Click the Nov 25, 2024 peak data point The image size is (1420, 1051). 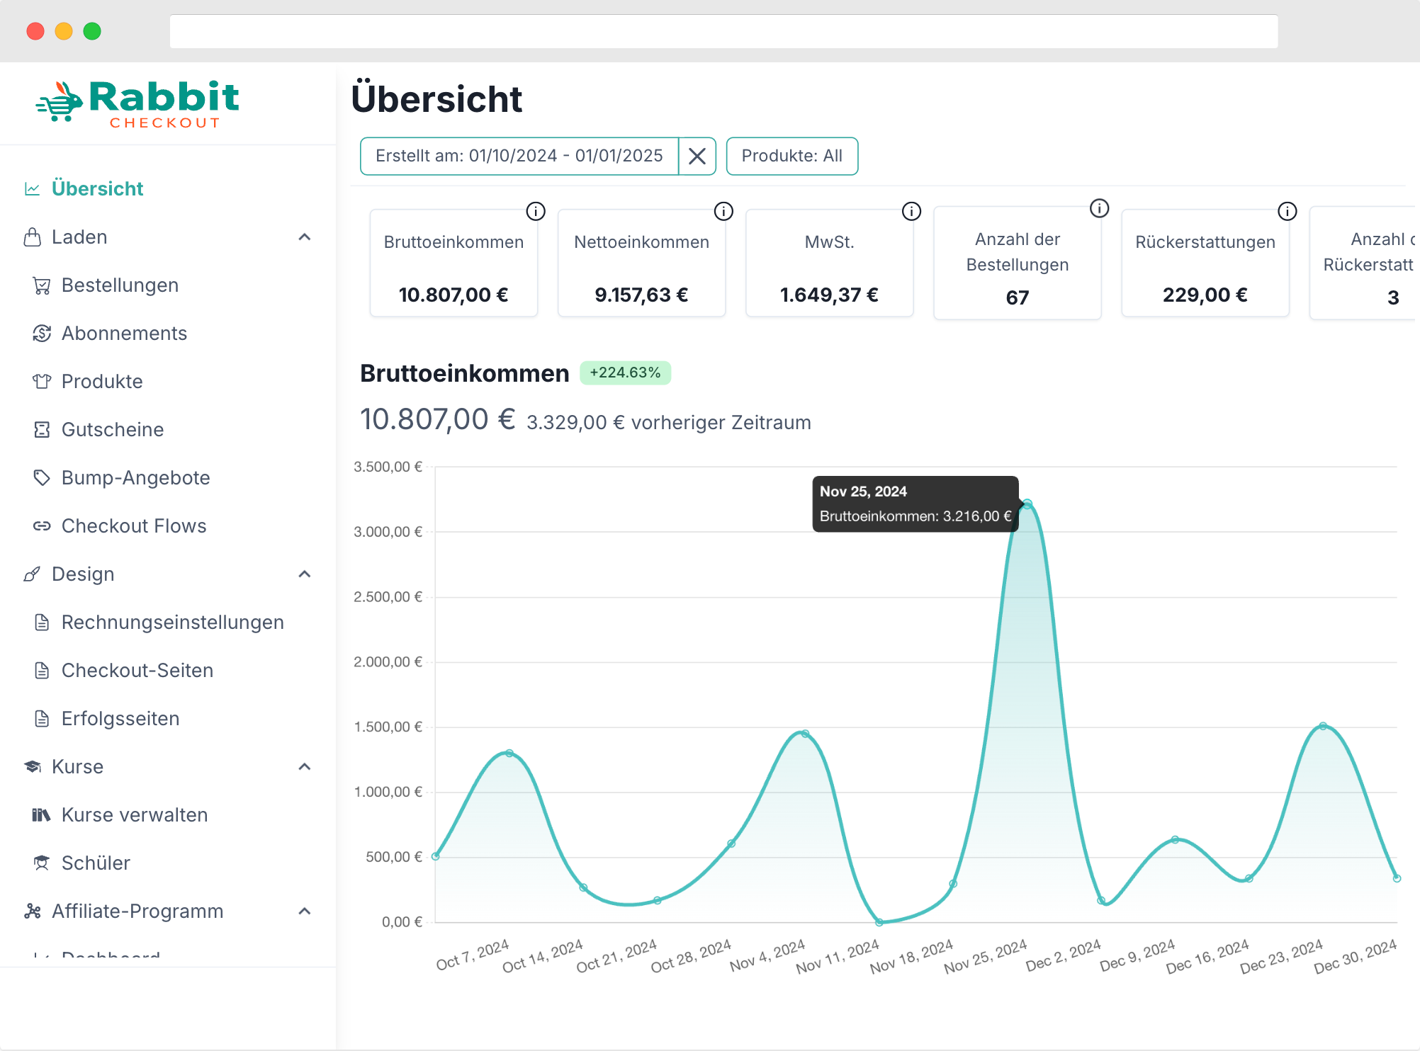coord(1027,504)
